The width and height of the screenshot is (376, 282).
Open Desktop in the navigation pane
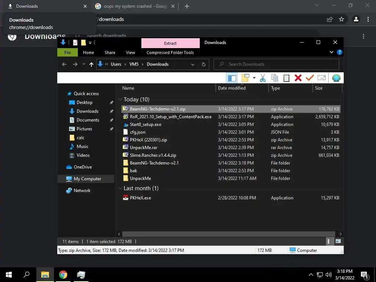pos(84,102)
